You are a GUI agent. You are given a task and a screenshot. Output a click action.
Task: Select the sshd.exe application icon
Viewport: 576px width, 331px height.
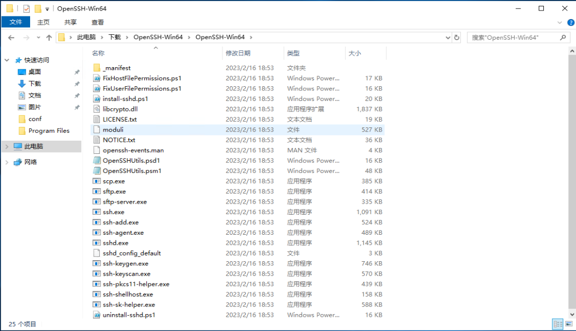pos(97,243)
